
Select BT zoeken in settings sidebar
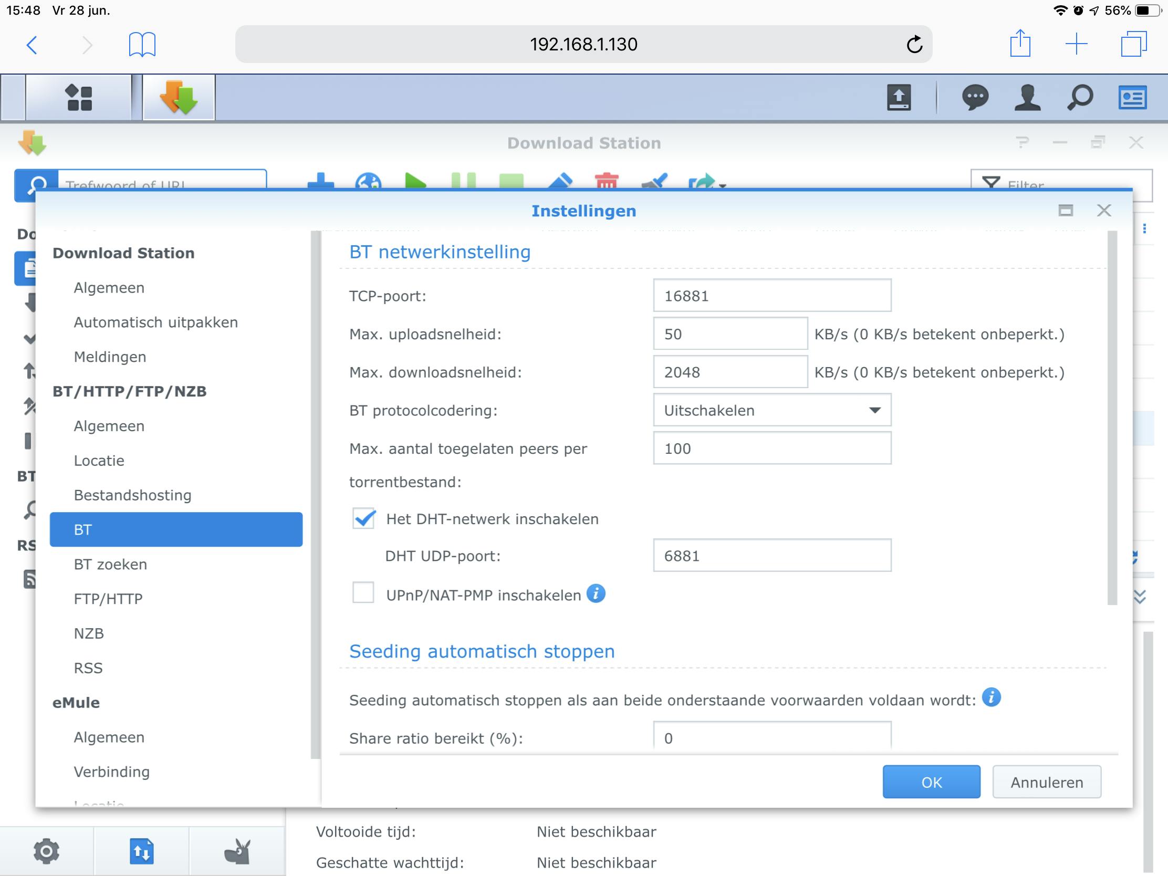pos(110,565)
